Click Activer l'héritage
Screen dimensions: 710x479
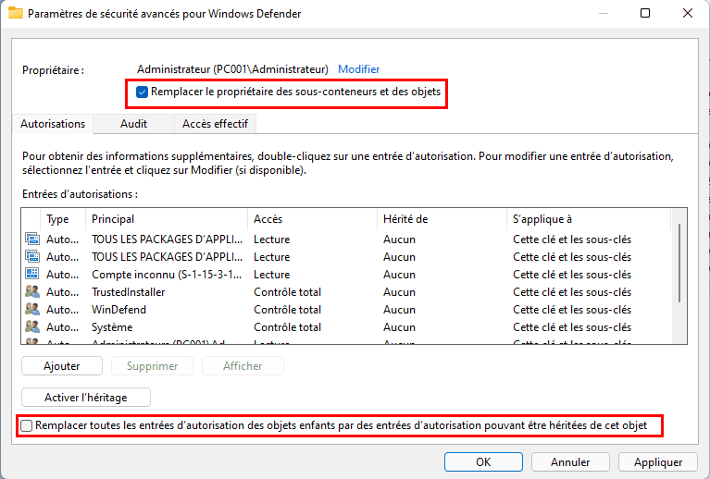pyautogui.click(x=85, y=398)
